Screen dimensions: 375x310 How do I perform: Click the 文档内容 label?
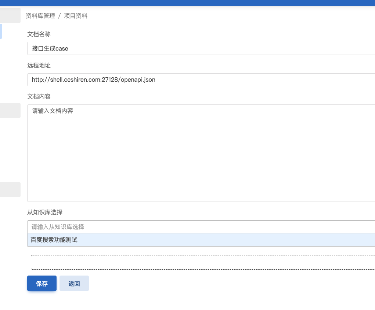click(x=39, y=96)
